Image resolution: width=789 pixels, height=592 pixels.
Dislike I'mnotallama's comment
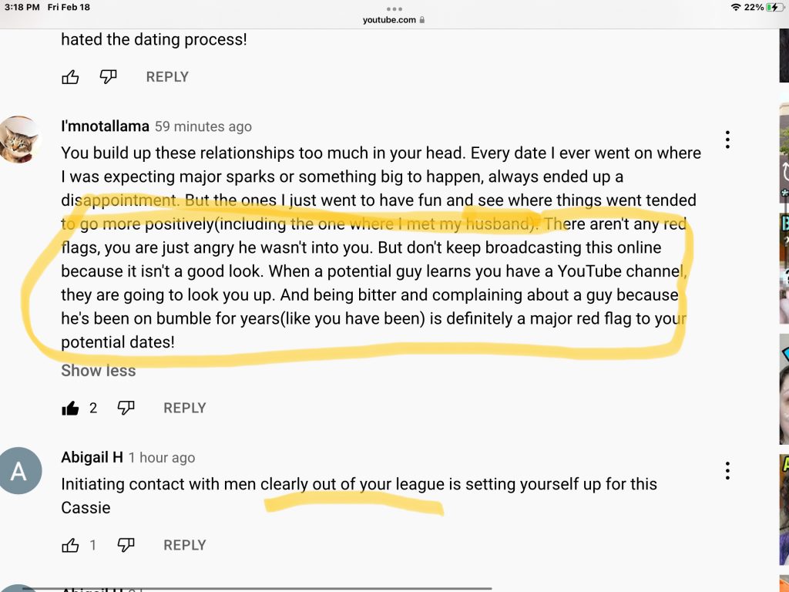(x=126, y=408)
